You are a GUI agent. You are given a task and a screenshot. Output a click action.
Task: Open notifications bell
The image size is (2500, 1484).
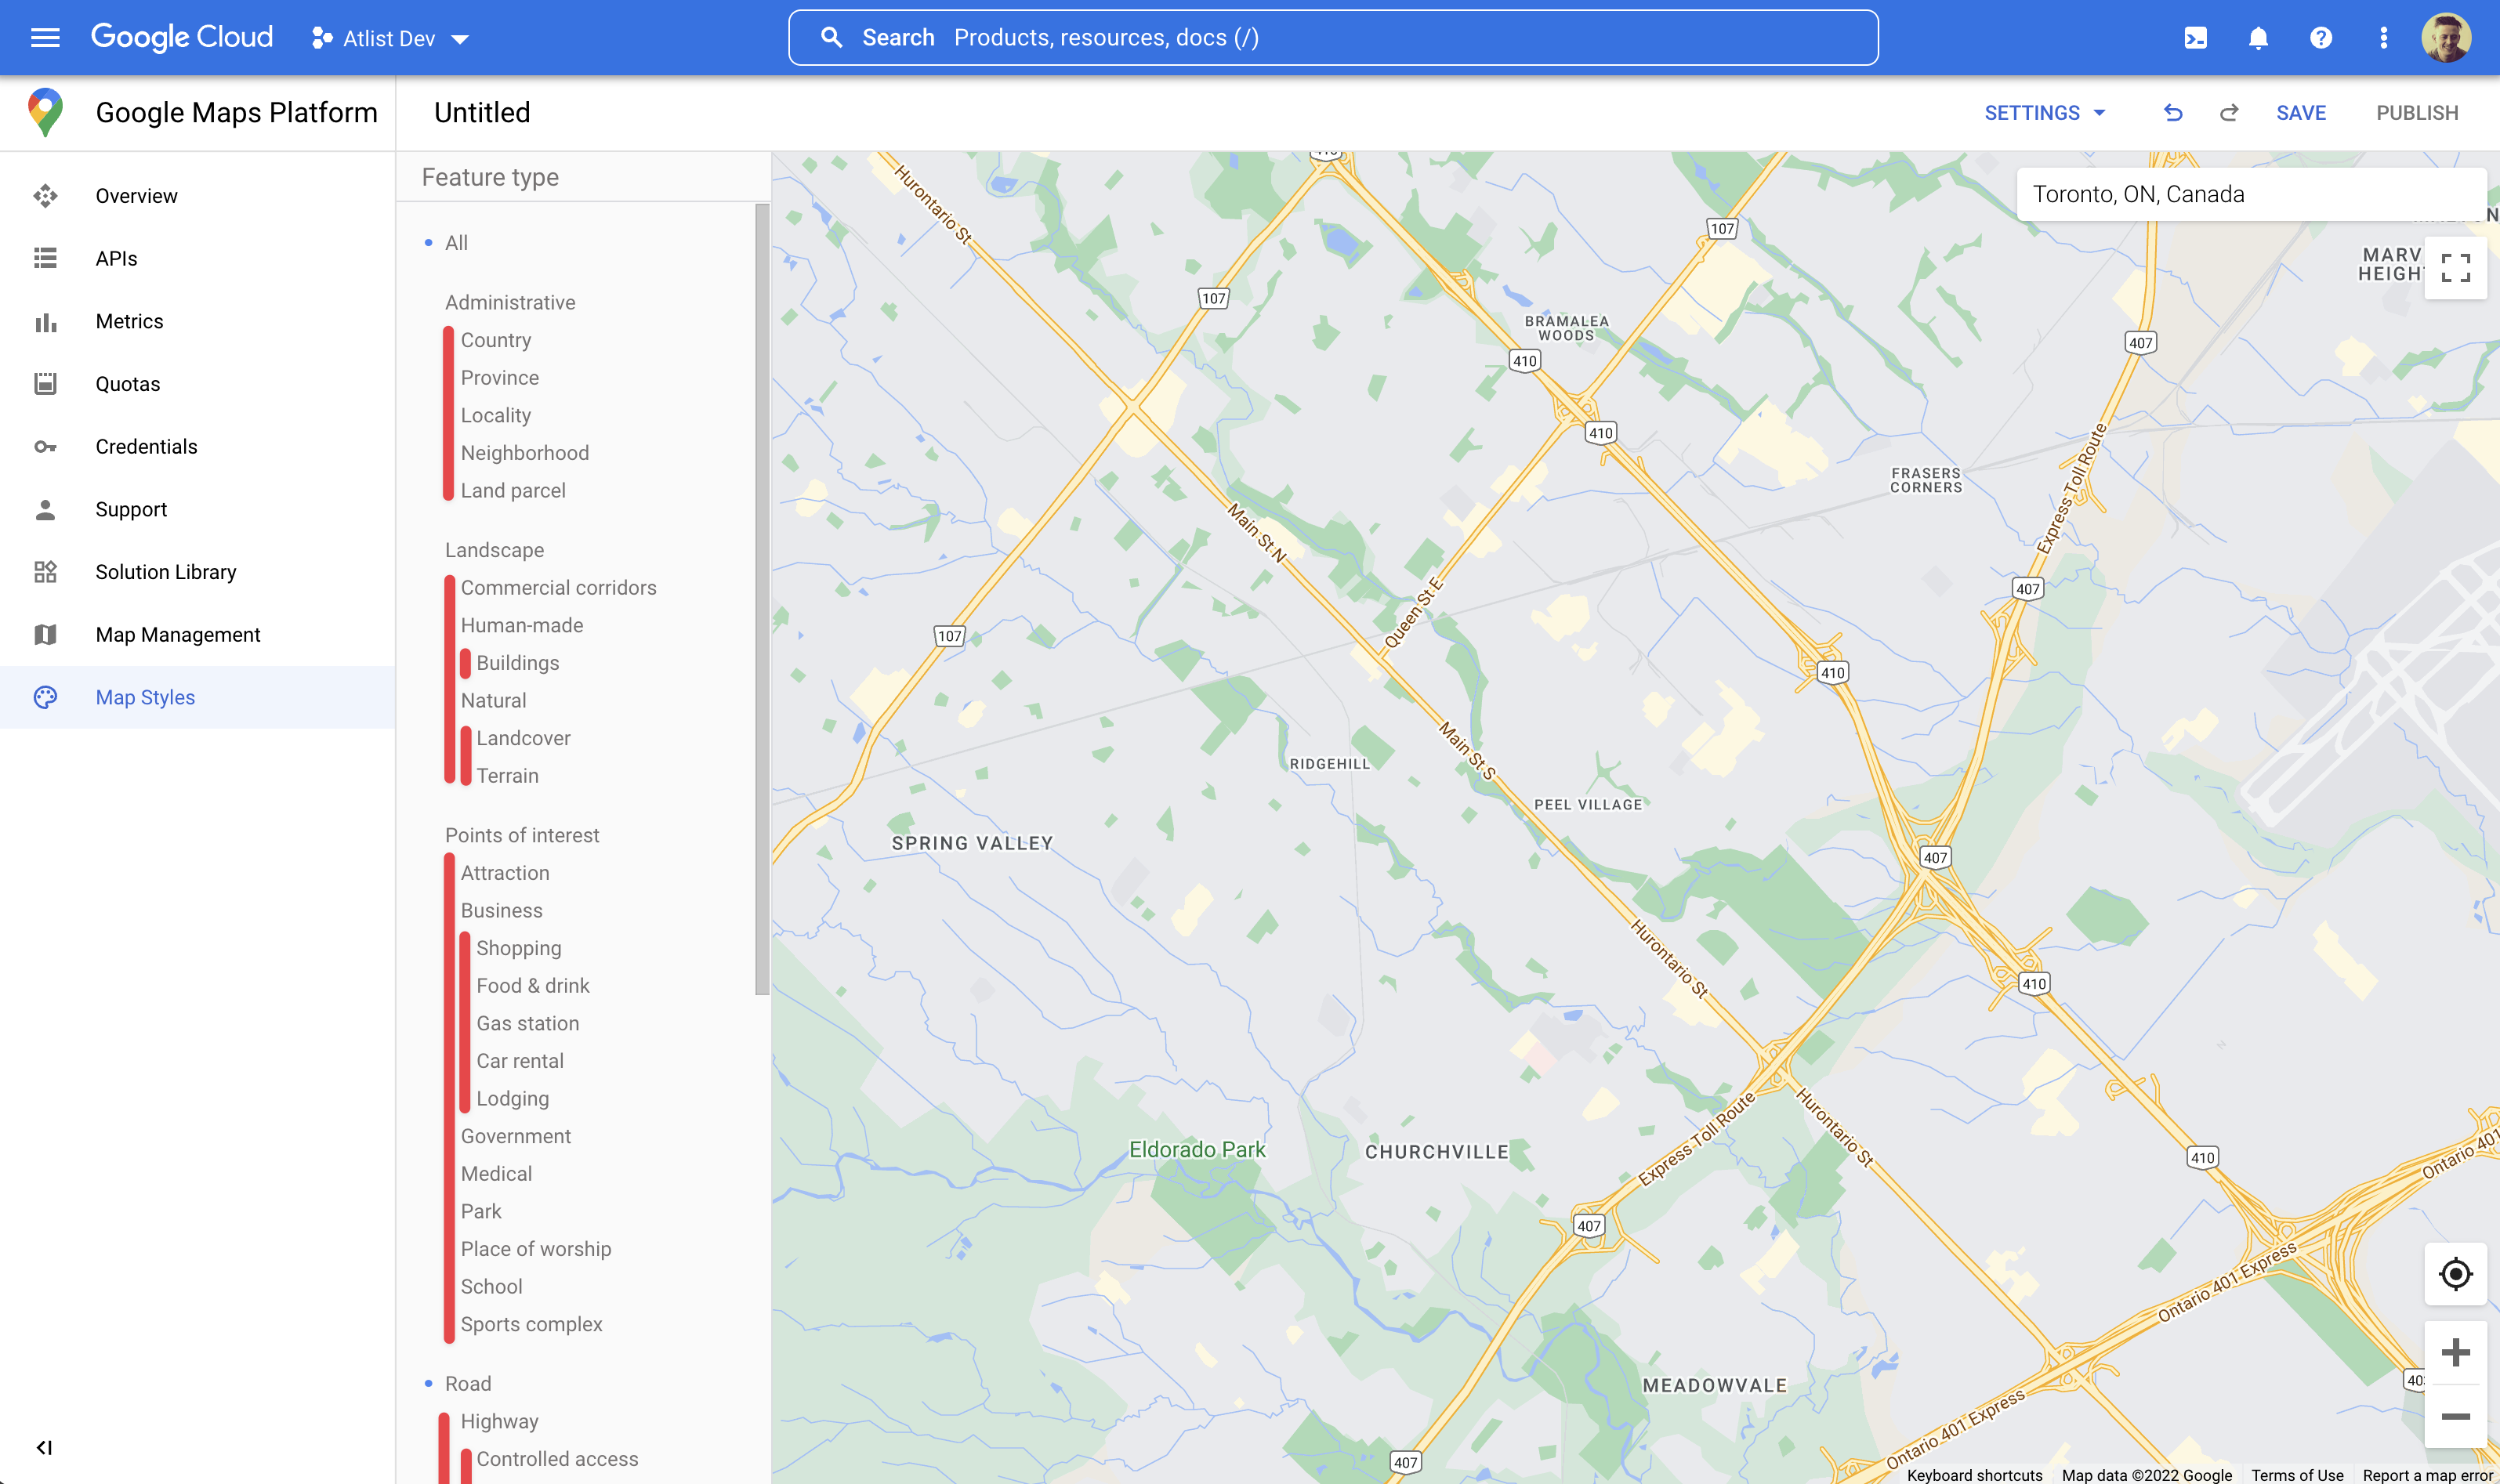(2258, 38)
